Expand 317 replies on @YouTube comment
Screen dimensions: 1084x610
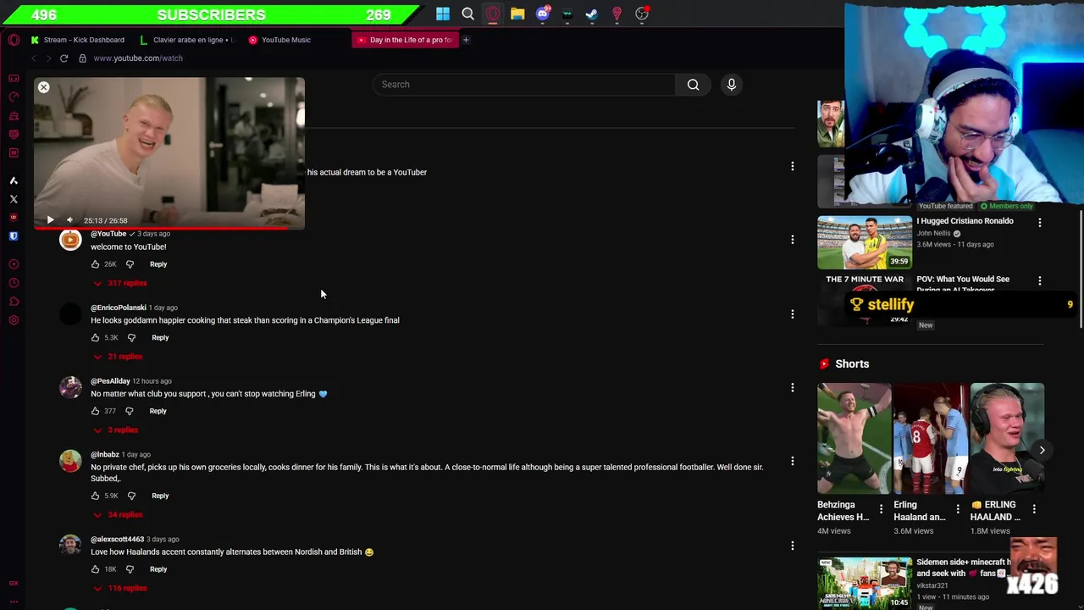[120, 283]
